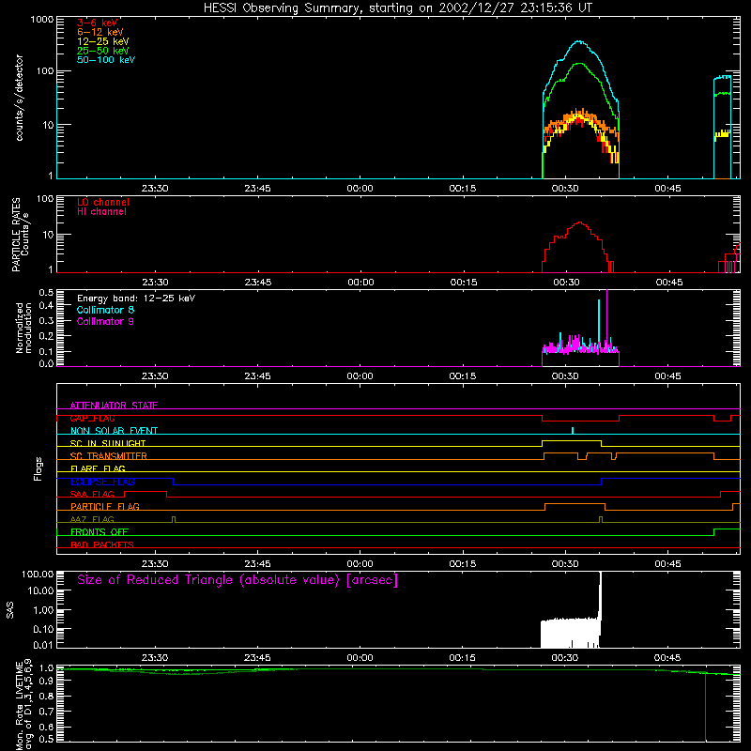Image resolution: width=751 pixels, height=751 pixels.
Task: Select the SC_TRANSMITTER flag label
Action: click(x=108, y=456)
